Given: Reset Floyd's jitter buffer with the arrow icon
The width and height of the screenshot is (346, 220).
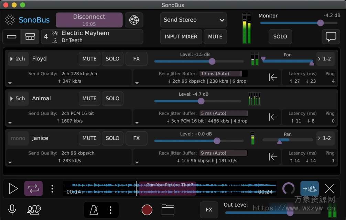Looking at the screenshot, I should tap(273, 77).
